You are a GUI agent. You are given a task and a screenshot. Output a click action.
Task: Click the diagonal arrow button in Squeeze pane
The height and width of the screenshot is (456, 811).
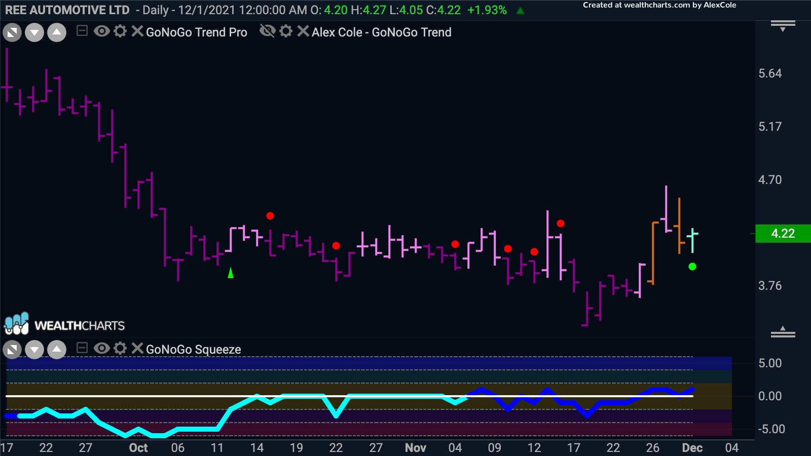12,350
